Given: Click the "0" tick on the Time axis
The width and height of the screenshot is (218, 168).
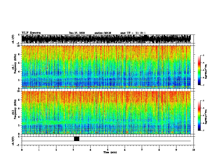Looking at the screenshot, I should (x=22, y=150).
